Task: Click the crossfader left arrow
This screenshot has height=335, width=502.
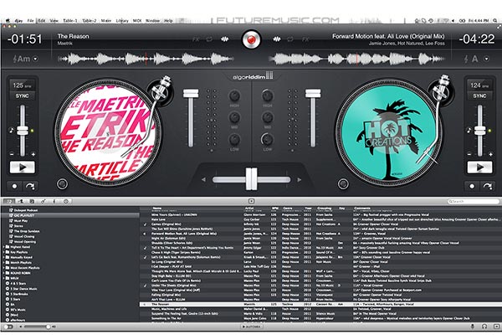Action: [203, 180]
